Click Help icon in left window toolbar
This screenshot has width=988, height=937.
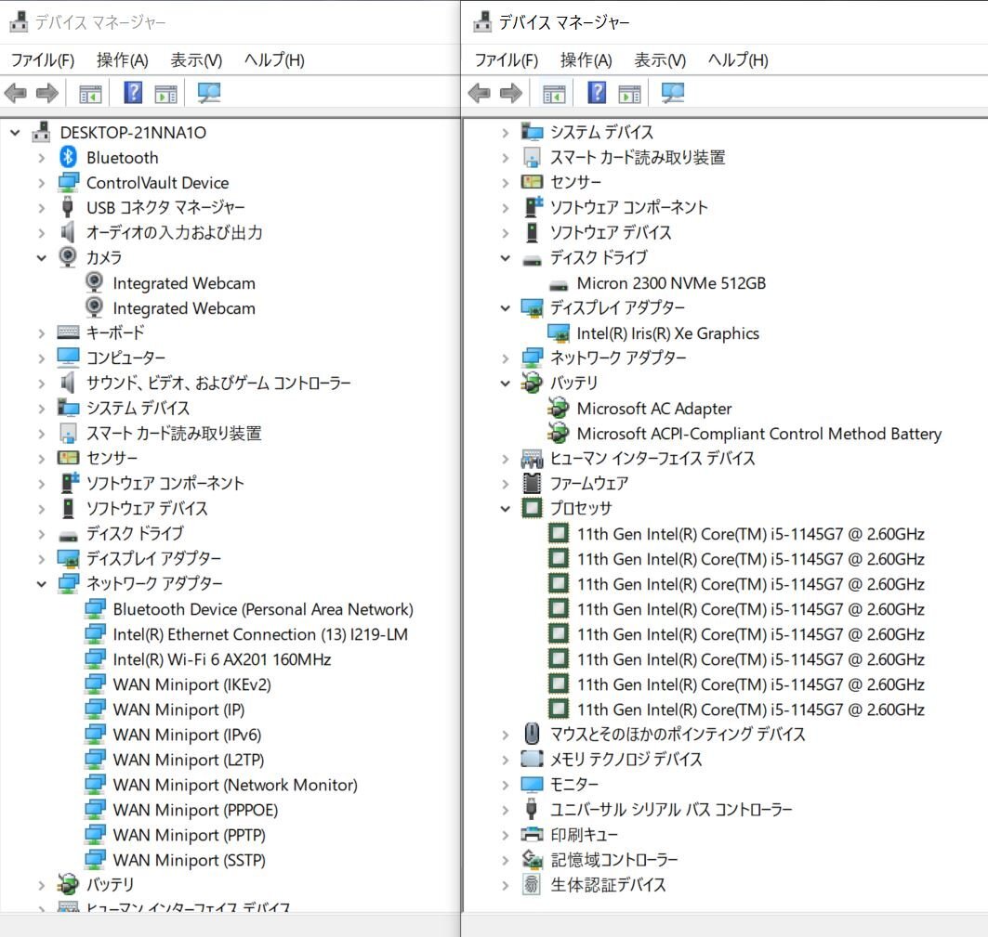pyautogui.click(x=133, y=93)
